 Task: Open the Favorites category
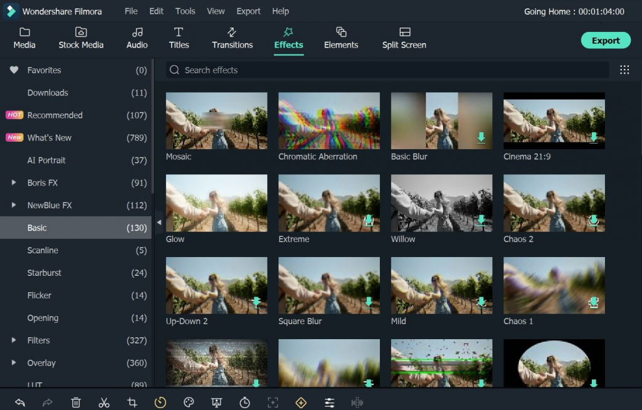click(76, 70)
